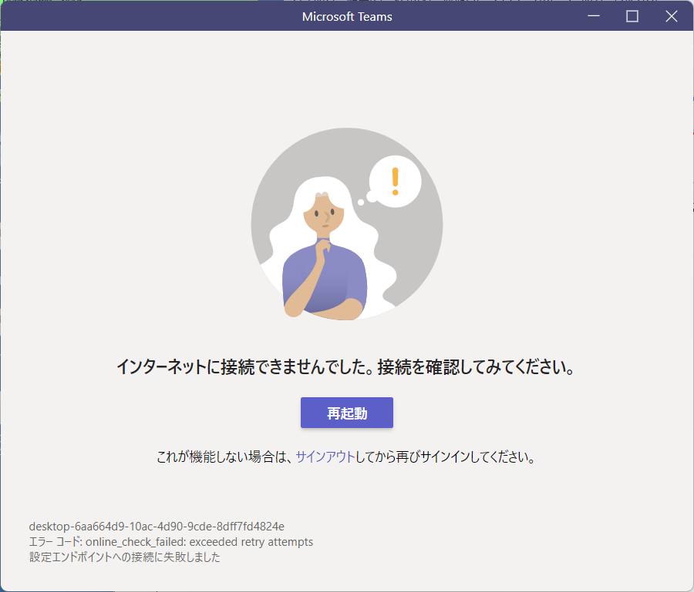Minimize the Microsoft Teams window
Viewport: 694px width, 592px height.
point(593,16)
